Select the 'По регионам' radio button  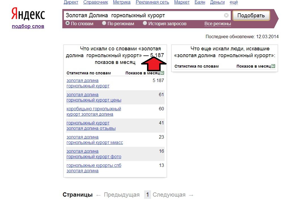(104, 23)
